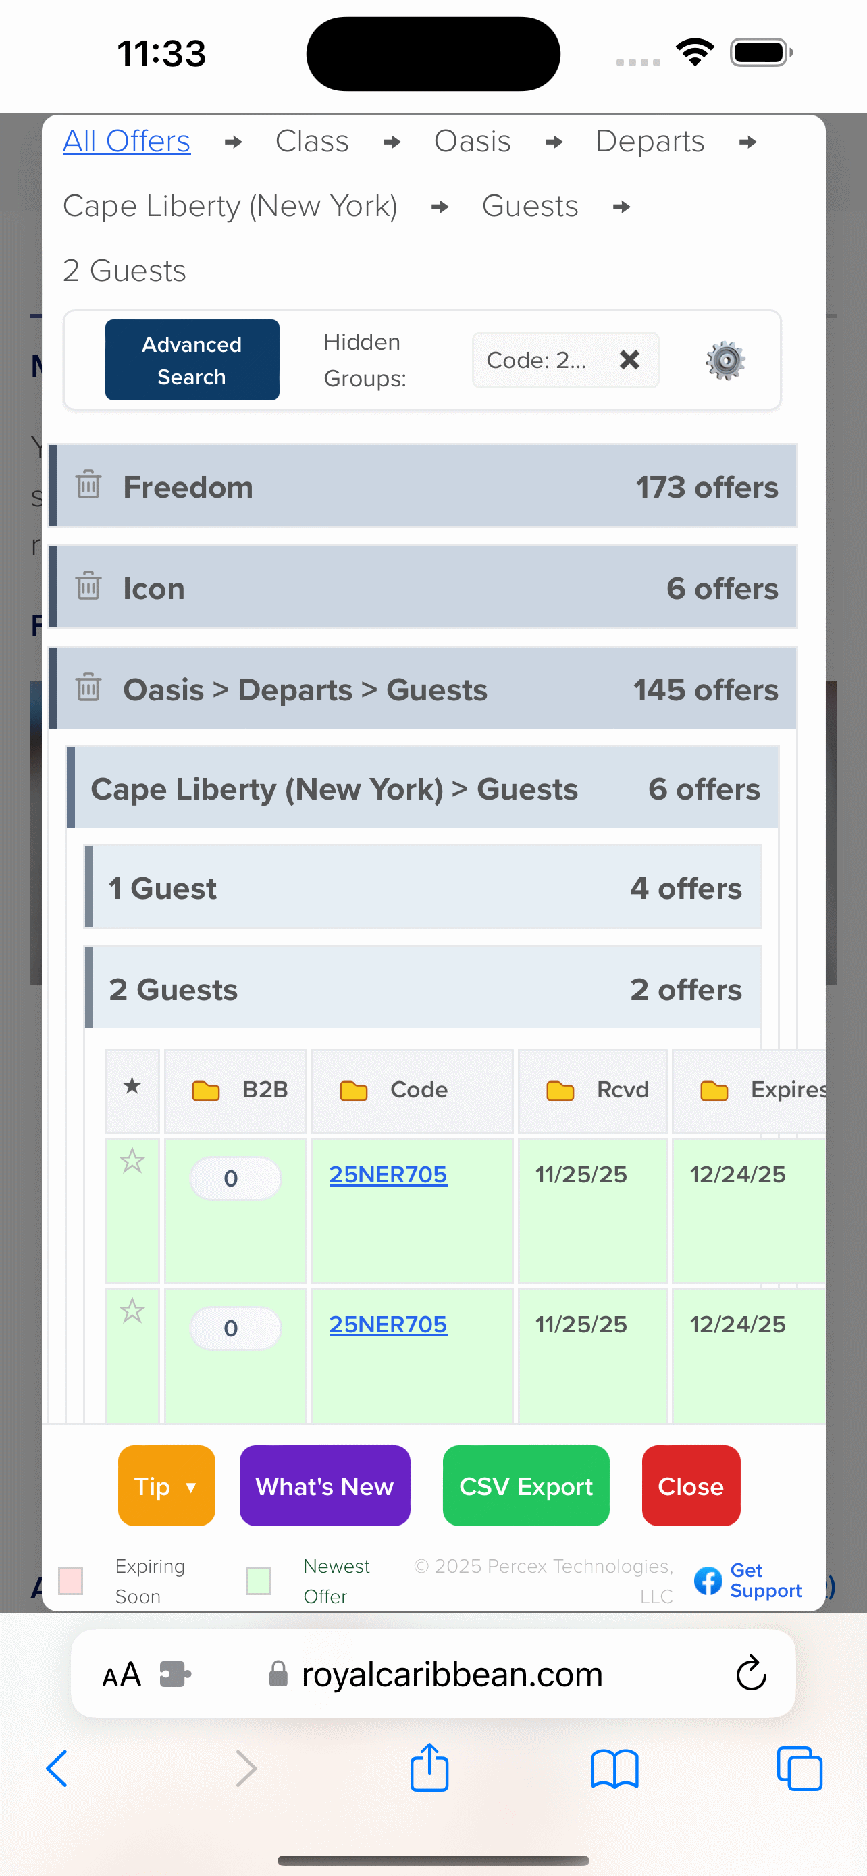Open the Tip dropdown button
Image resolution: width=867 pixels, height=1876 pixels.
click(166, 1486)
